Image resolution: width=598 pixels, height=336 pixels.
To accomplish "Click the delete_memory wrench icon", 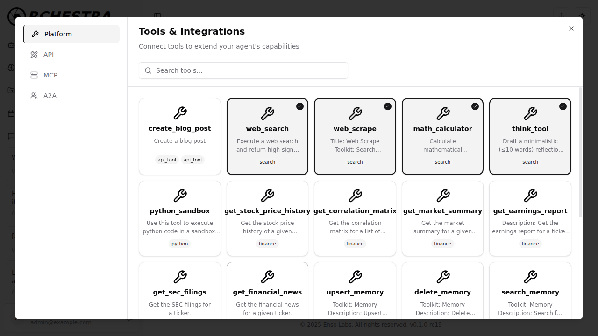I will pos(442,277).
